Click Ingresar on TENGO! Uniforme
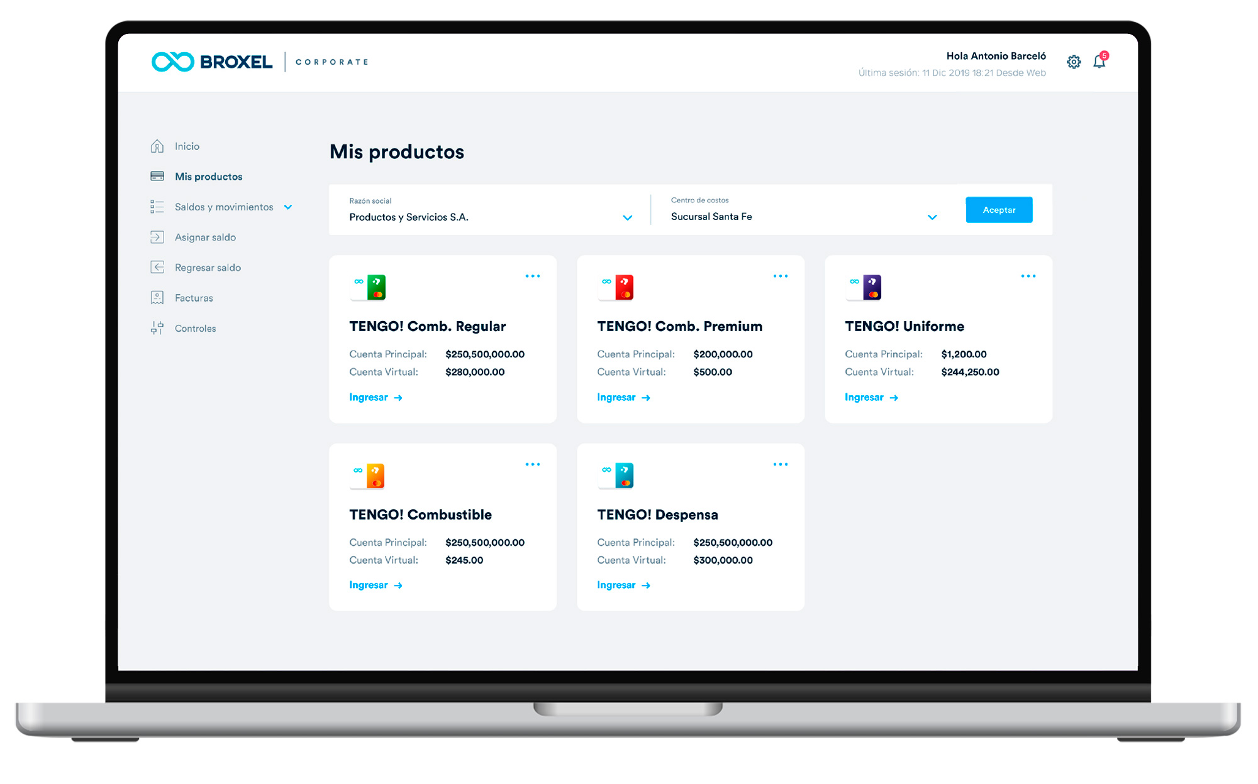The image size is (1258, 784). (x=871, y=397)
